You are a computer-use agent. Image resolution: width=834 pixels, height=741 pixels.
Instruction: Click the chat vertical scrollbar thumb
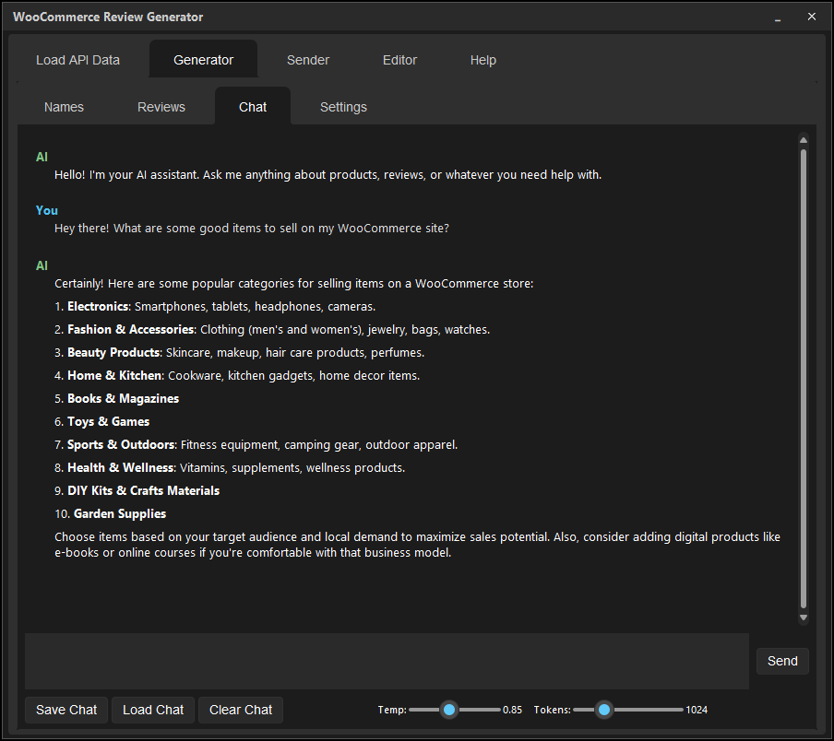tap(804, 379)
